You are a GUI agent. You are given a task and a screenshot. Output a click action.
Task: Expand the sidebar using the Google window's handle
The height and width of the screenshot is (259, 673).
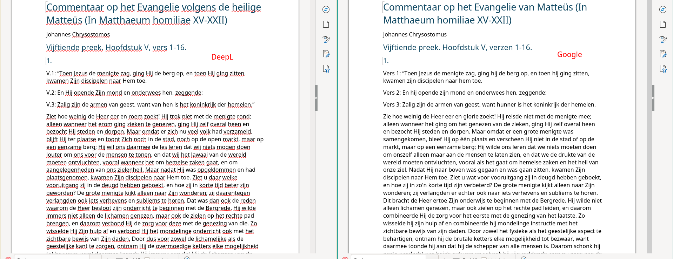point(653,98)
